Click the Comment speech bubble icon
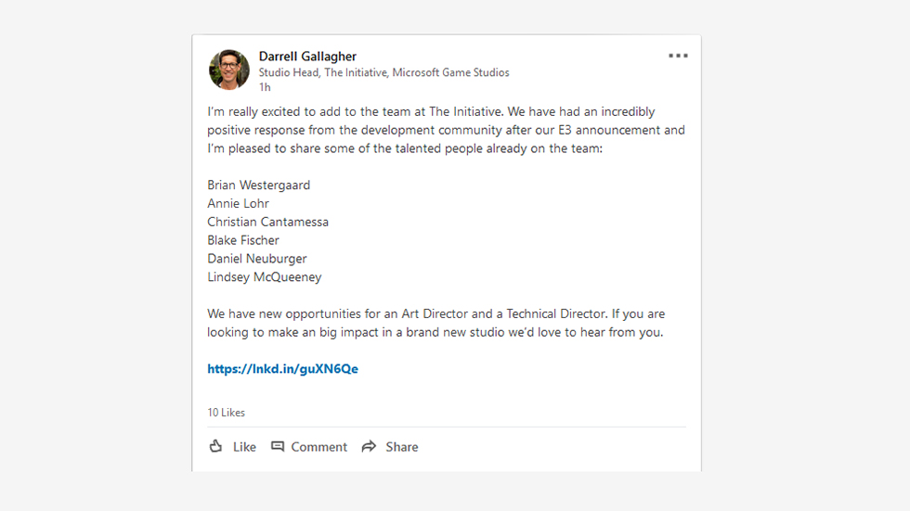 click(x=278, y=447)
